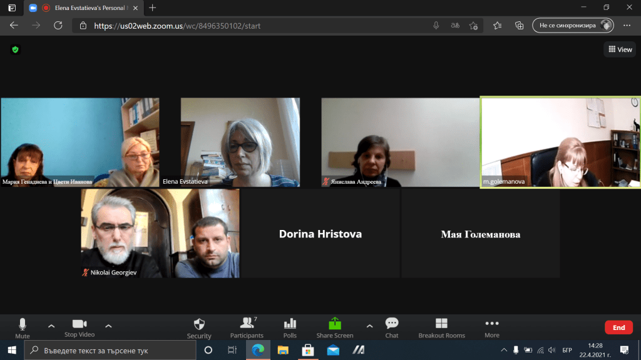Open Breakout Rooms
This screenshot has width=641, height=360.
(x=441, y=327)
